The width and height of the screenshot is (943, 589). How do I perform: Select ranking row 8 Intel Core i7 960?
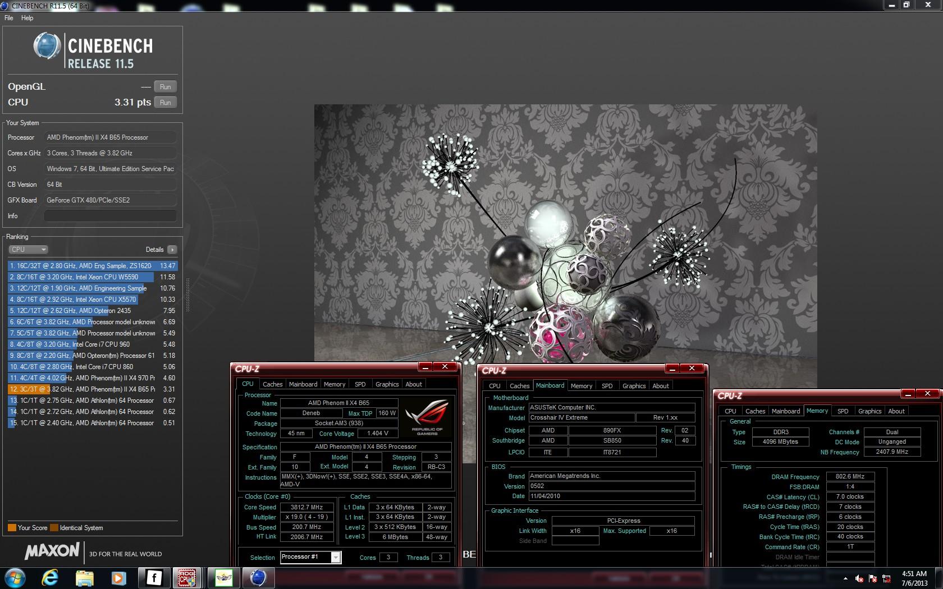click(92, 344)
